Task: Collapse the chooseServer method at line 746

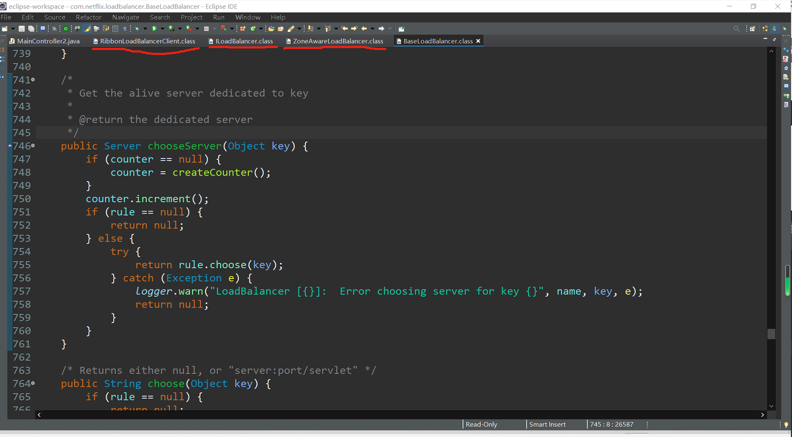Action: 33,146
